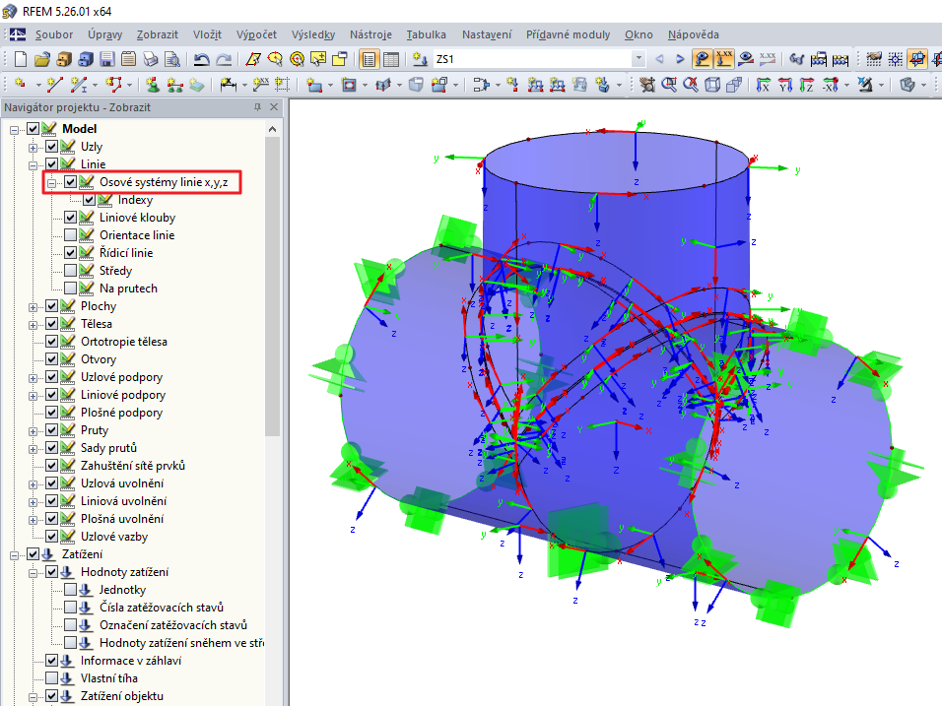The height and width of the screenshot is (706, 942).
Task: Show view in Y direction
Action: [784, 85]
